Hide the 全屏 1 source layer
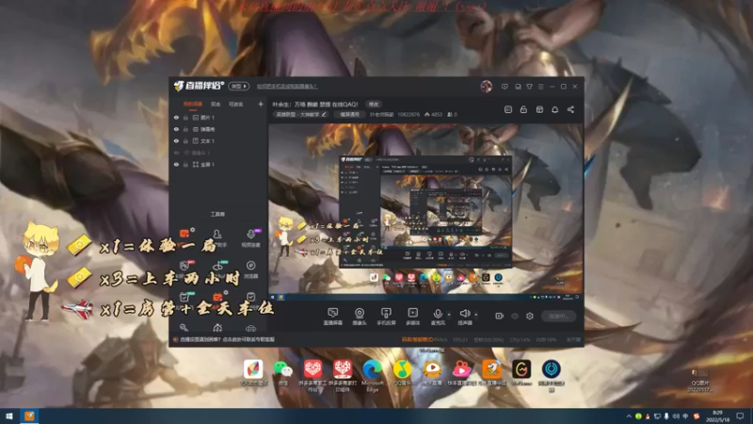Screen dimensions: 753x424 click(x=176, y=164)
